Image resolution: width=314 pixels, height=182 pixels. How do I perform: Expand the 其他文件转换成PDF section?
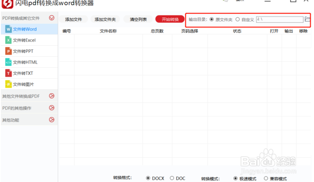click(52, 96)
